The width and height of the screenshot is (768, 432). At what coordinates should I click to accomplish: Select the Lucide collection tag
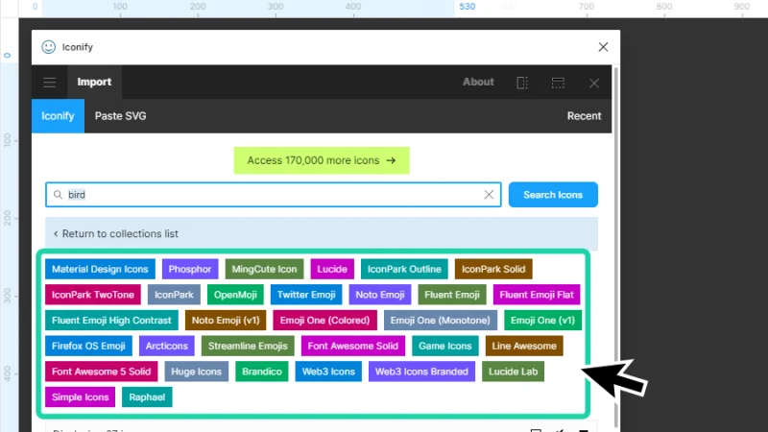tap(332, 269)
